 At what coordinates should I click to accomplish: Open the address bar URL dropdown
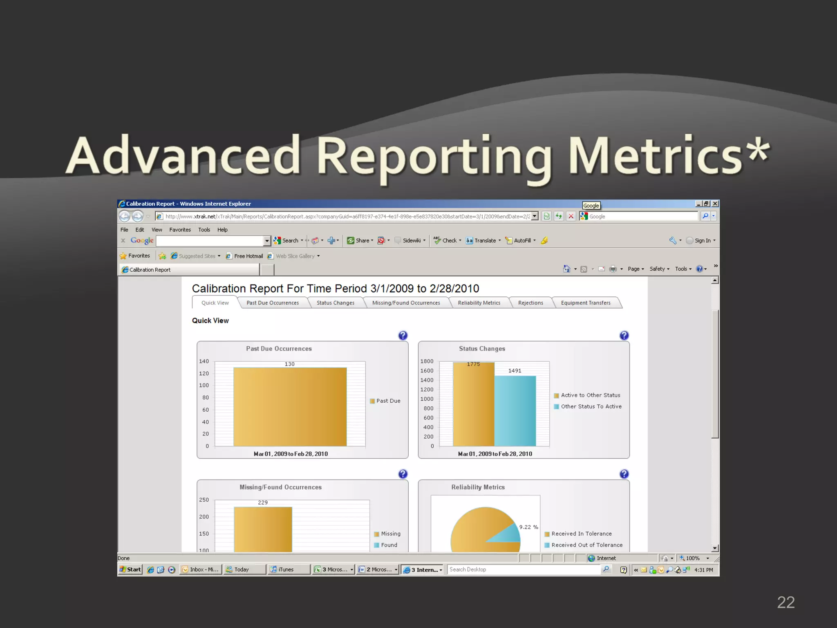(535, 216)
